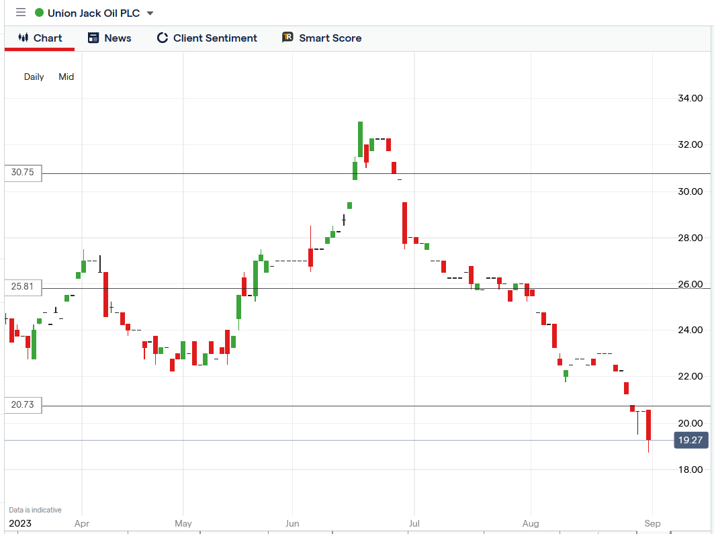Click the Jun date axis label
714x534 pixels.
click(292, 523)
